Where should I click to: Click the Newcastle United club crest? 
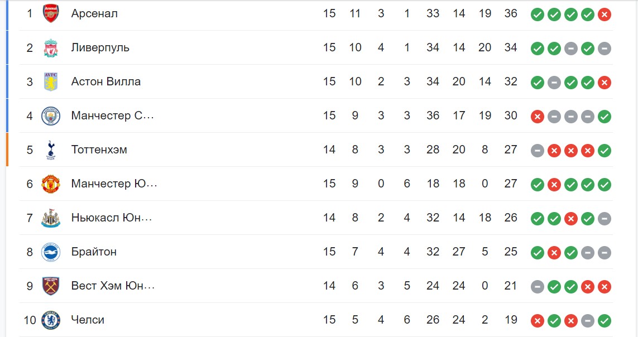[51, 218]
